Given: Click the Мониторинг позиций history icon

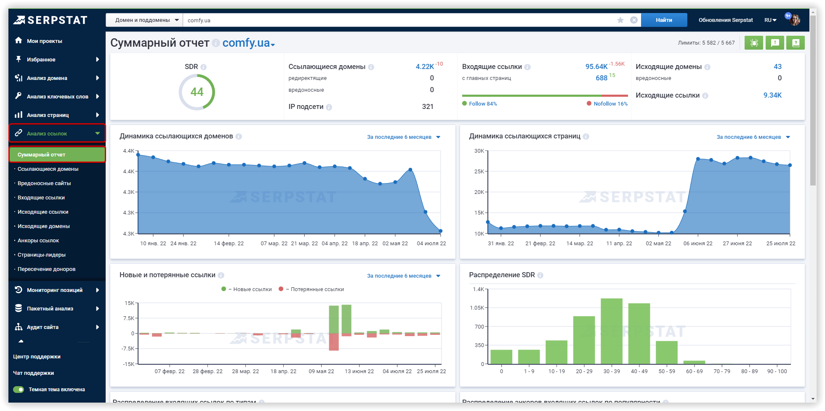Looking at the screenshot, I should [18, 289].
